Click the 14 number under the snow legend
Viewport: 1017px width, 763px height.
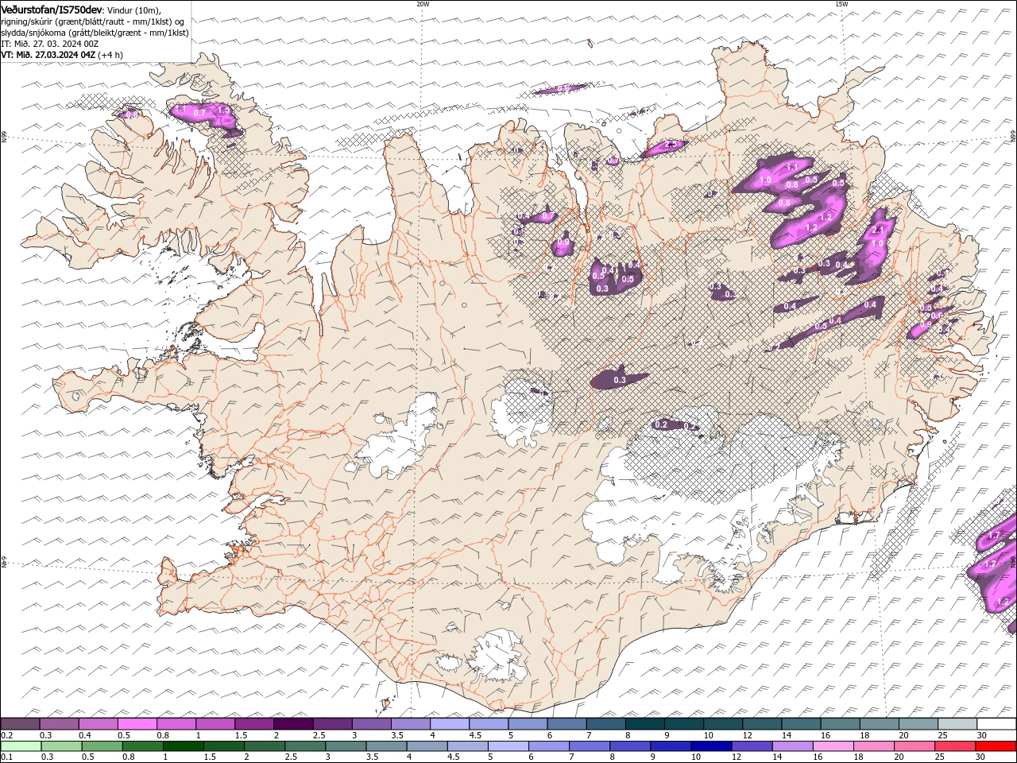(787, 735)
